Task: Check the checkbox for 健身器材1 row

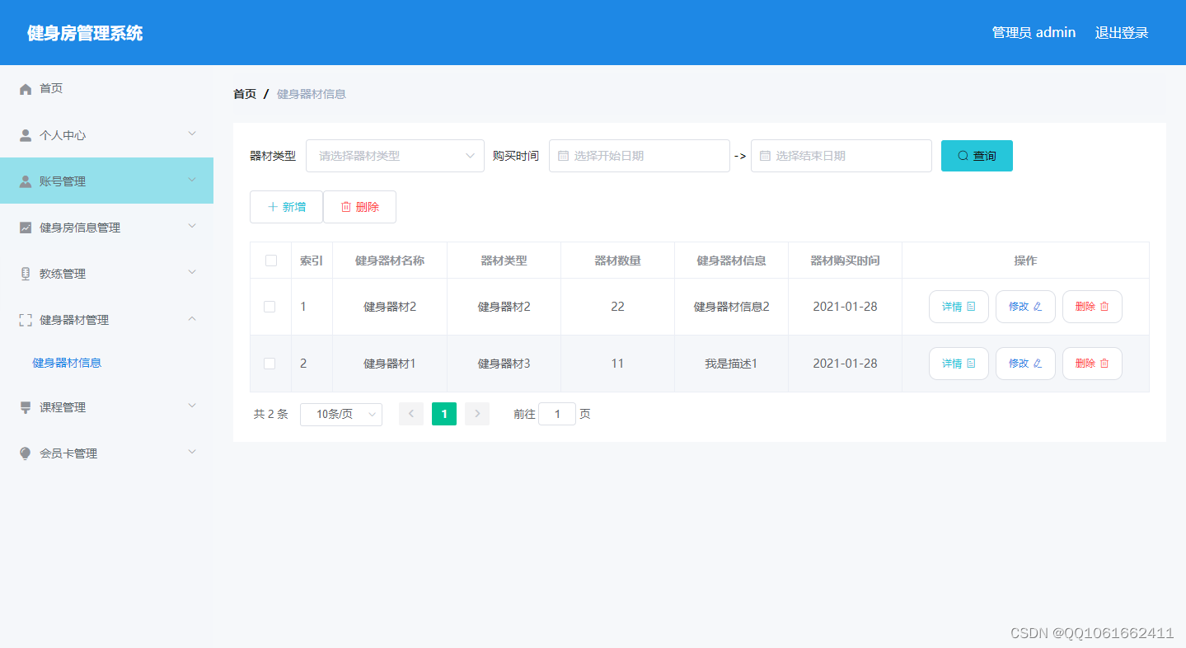Action: coord(270,363)
